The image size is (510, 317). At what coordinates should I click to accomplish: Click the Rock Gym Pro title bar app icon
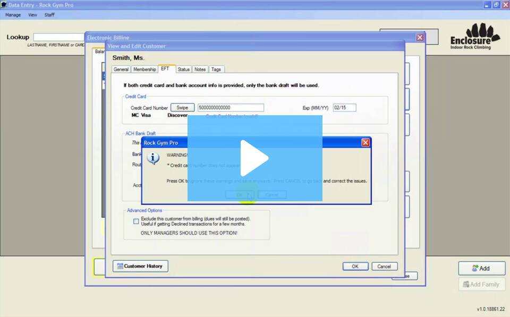pyautogui.click(x=4, y=5)
